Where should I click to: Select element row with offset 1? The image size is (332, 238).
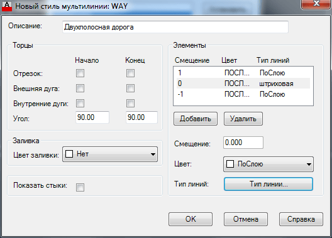click(x=243, y=73)
